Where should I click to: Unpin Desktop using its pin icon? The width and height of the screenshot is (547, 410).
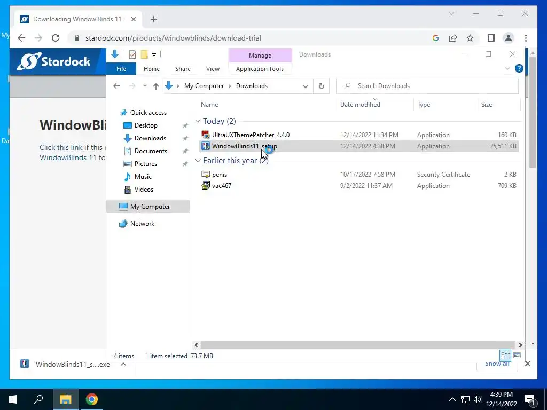point(185,125)
